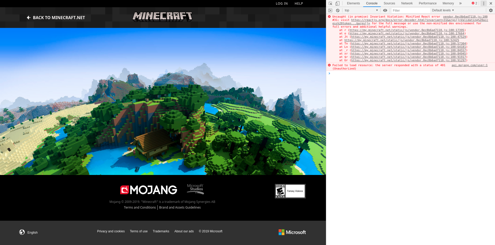495x245 pixels.
Task: Switch to the Elements tab
Action: [353, 3]
